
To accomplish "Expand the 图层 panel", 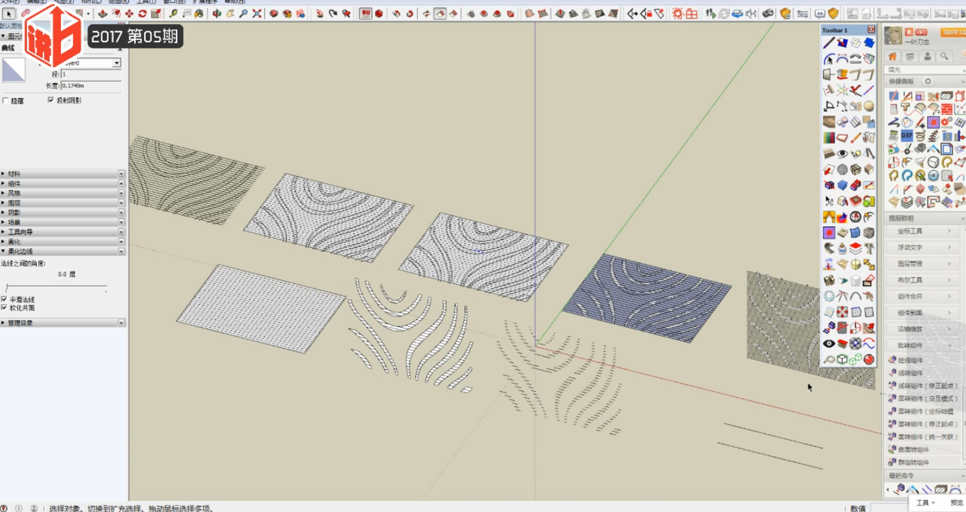I will point(63,203).
